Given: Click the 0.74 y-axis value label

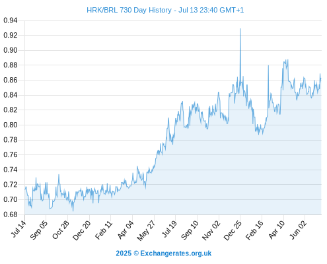Looking at the screenshot, I should pyautogui.click(x=11, y=170).
